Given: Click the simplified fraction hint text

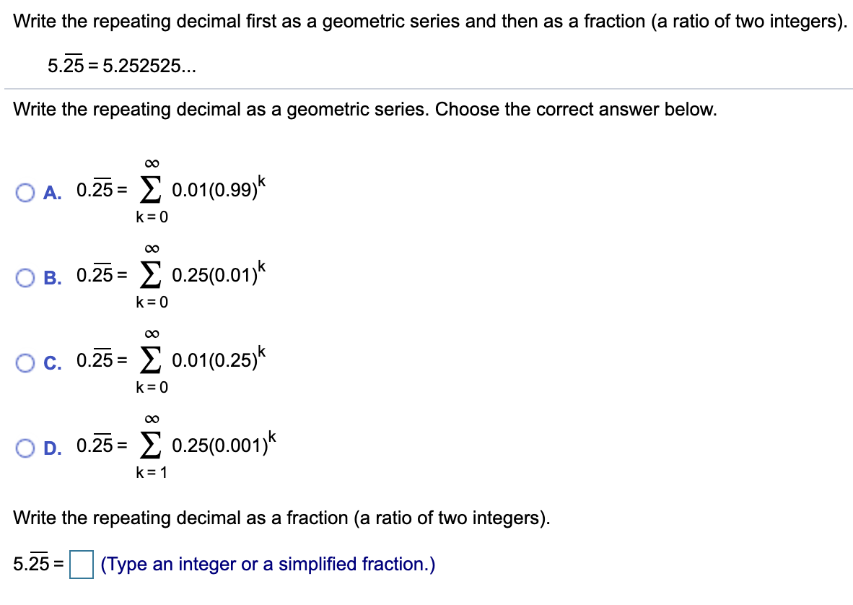Looking at the screenshot, I should click(x=267, y=564).
